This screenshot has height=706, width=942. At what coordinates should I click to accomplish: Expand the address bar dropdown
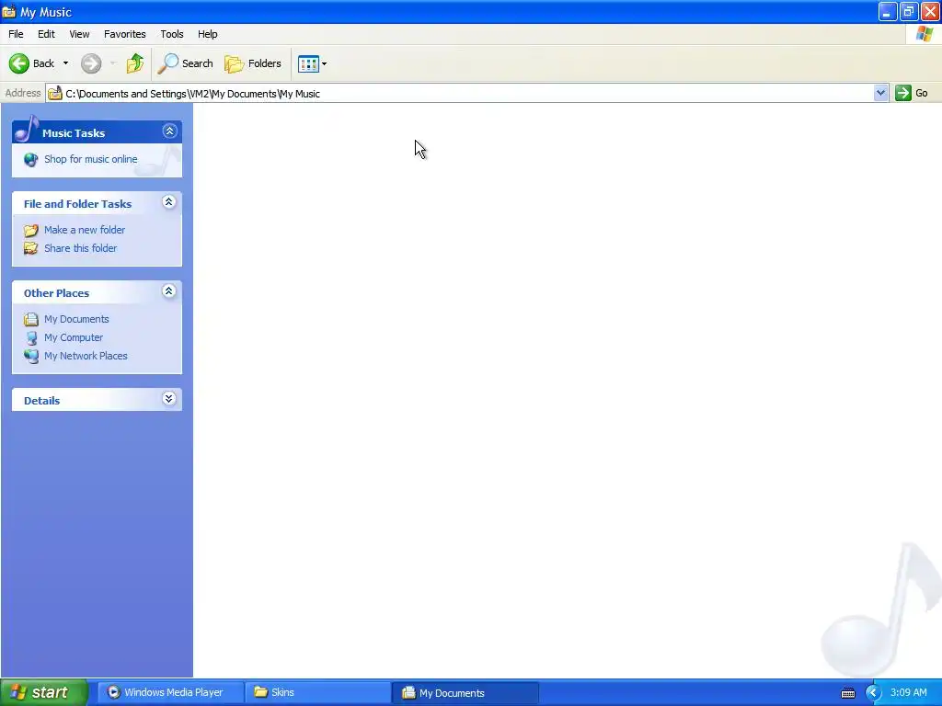[880, 93]
